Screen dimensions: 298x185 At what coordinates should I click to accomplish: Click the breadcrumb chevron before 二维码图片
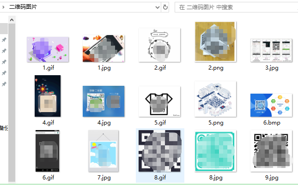3,7
